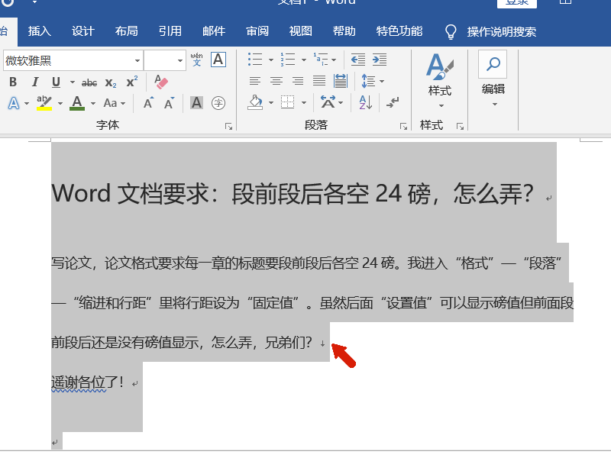Screen dimensions: 611x458
Task: Expand highlight color dropdown arrow
Action: point(60,103)
